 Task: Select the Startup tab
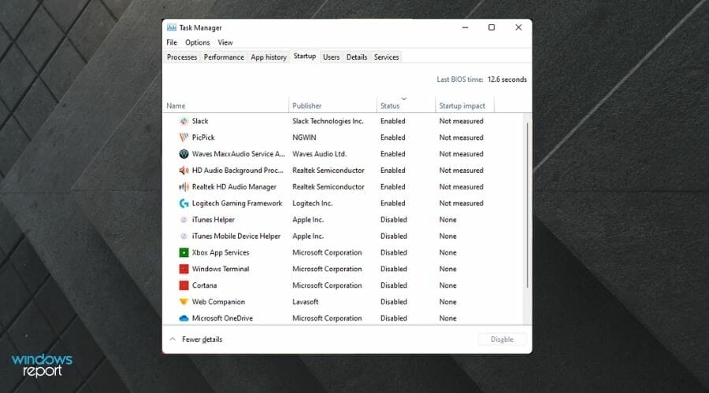tap(305, 57)
